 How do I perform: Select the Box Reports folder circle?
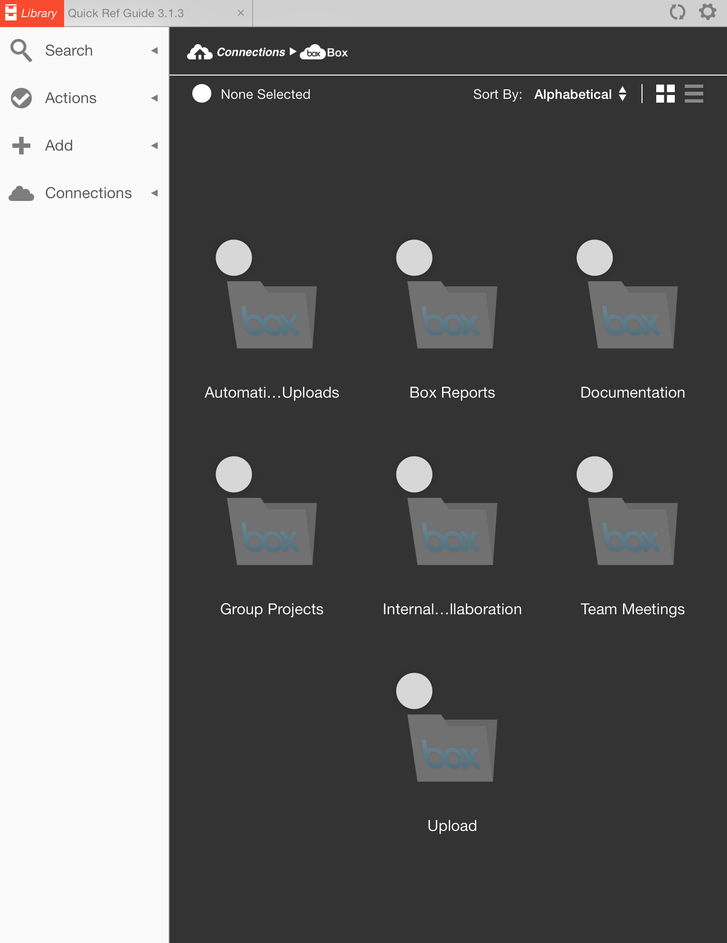coord(414,257)
